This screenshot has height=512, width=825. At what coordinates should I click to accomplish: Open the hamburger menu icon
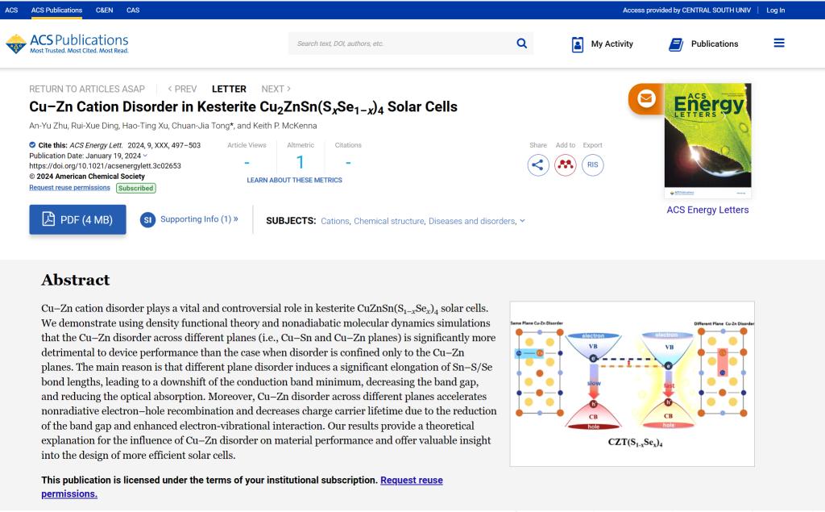[x=779, y=44]
